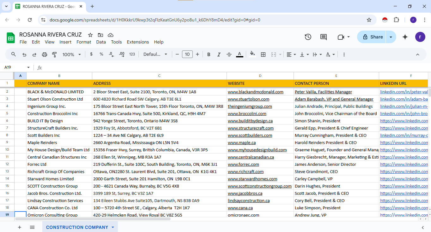
Task: Select the Ingenium Group Inc. cell
Action: click(x=59, y=107)
